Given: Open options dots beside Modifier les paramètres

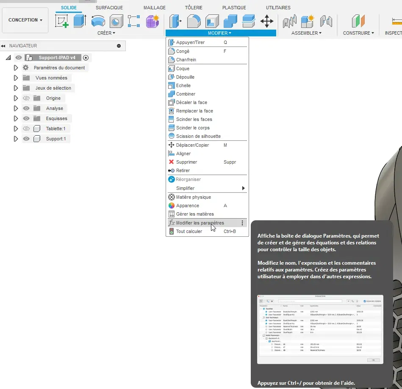Looking at the screenshot, I should coord(242,223).
